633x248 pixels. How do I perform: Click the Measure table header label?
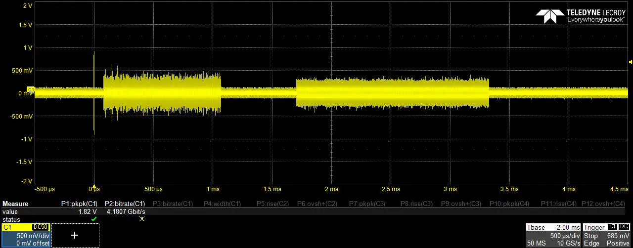pos(15,204)
